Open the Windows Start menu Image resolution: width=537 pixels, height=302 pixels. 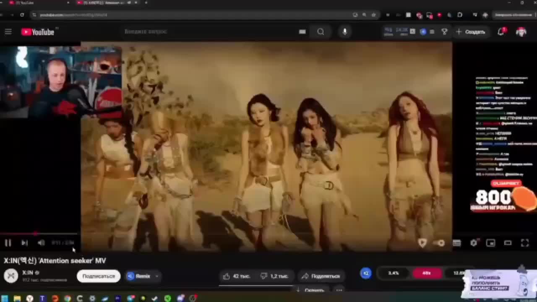(x=5, y=299)
